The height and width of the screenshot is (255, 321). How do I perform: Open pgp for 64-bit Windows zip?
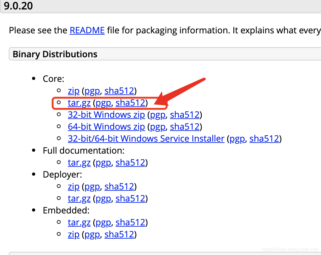click(x=158, y=127)
